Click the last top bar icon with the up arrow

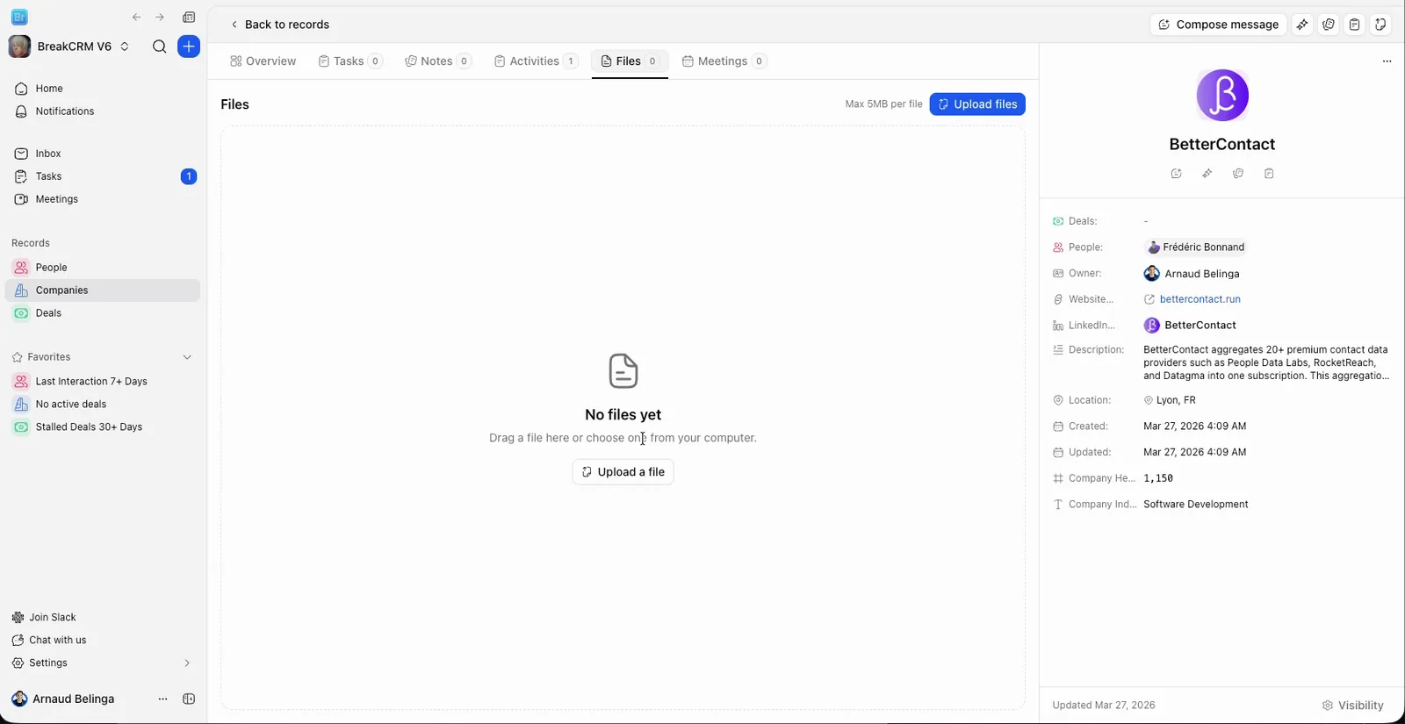point(1380,25)
